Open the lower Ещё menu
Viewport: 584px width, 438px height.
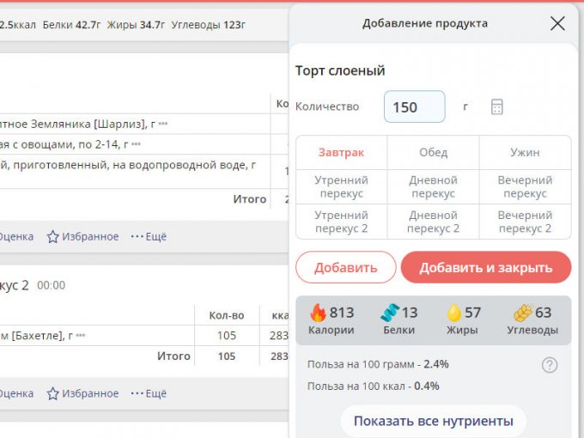pyautogui.click(x=149, y=393)
